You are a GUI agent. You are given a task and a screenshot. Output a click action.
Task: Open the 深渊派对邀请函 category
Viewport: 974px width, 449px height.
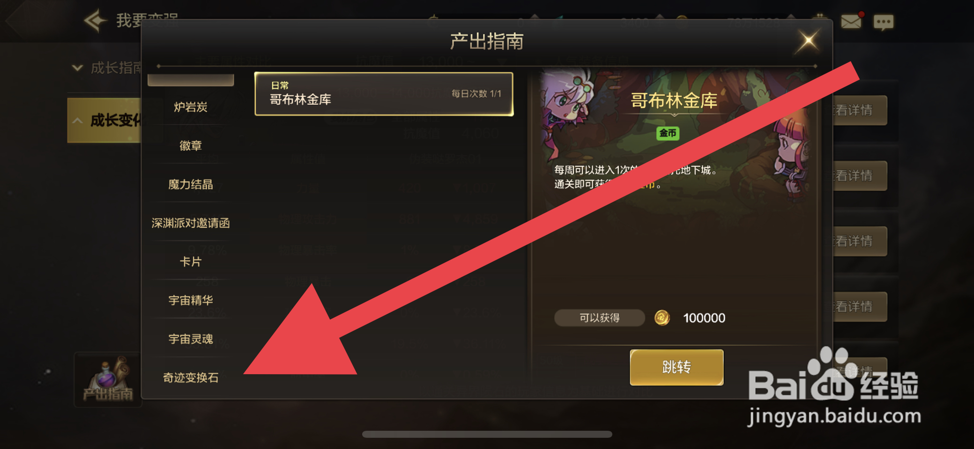click(x=191, y=223)
